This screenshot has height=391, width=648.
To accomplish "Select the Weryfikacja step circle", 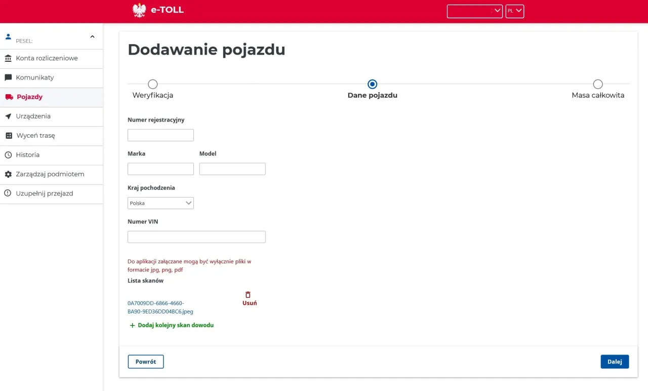I will [x=152, y=84].
